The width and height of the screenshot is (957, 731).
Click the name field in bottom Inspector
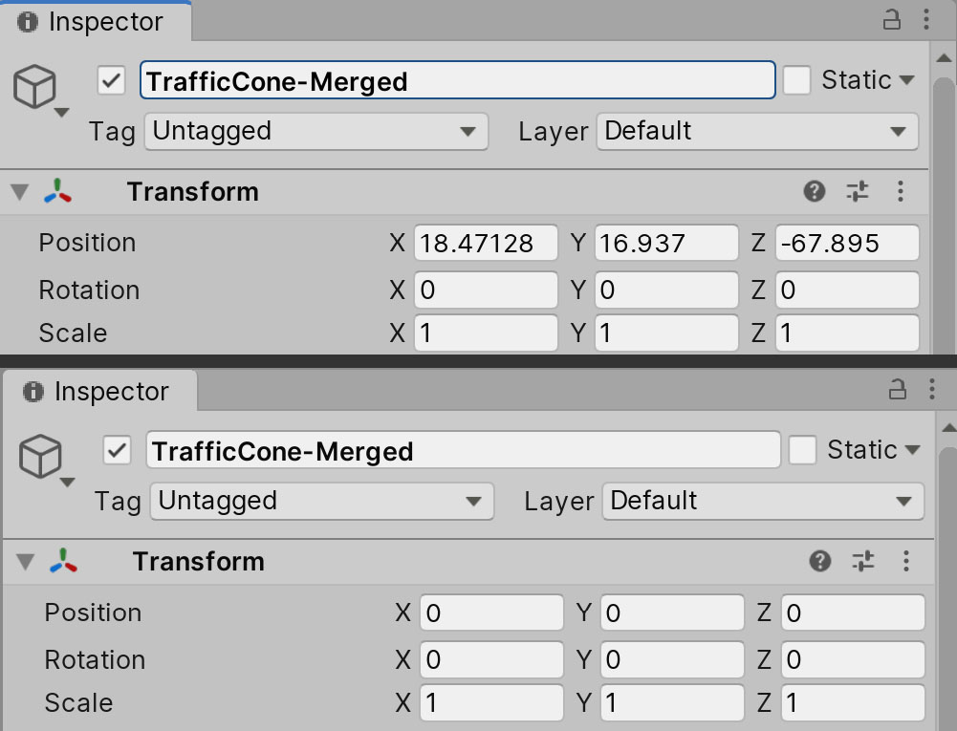[463, 450]
